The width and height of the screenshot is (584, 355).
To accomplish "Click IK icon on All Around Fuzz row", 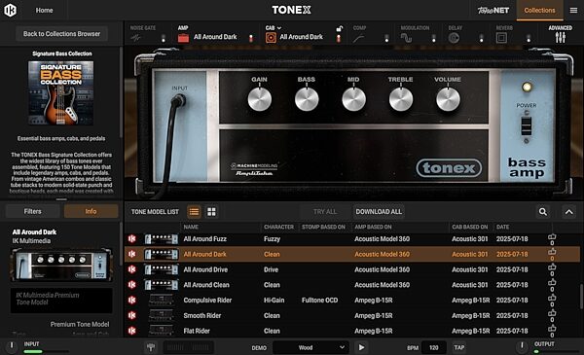I will (131, 239).
